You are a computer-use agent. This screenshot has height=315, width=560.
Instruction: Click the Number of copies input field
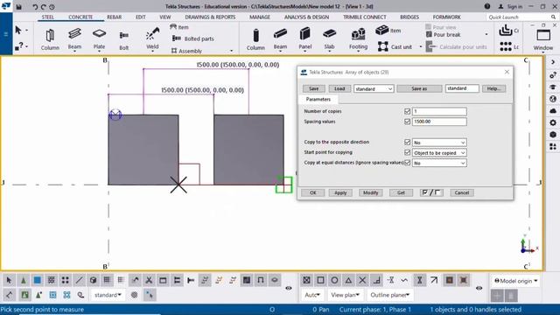pyautogui.click(x=439, y=111)
